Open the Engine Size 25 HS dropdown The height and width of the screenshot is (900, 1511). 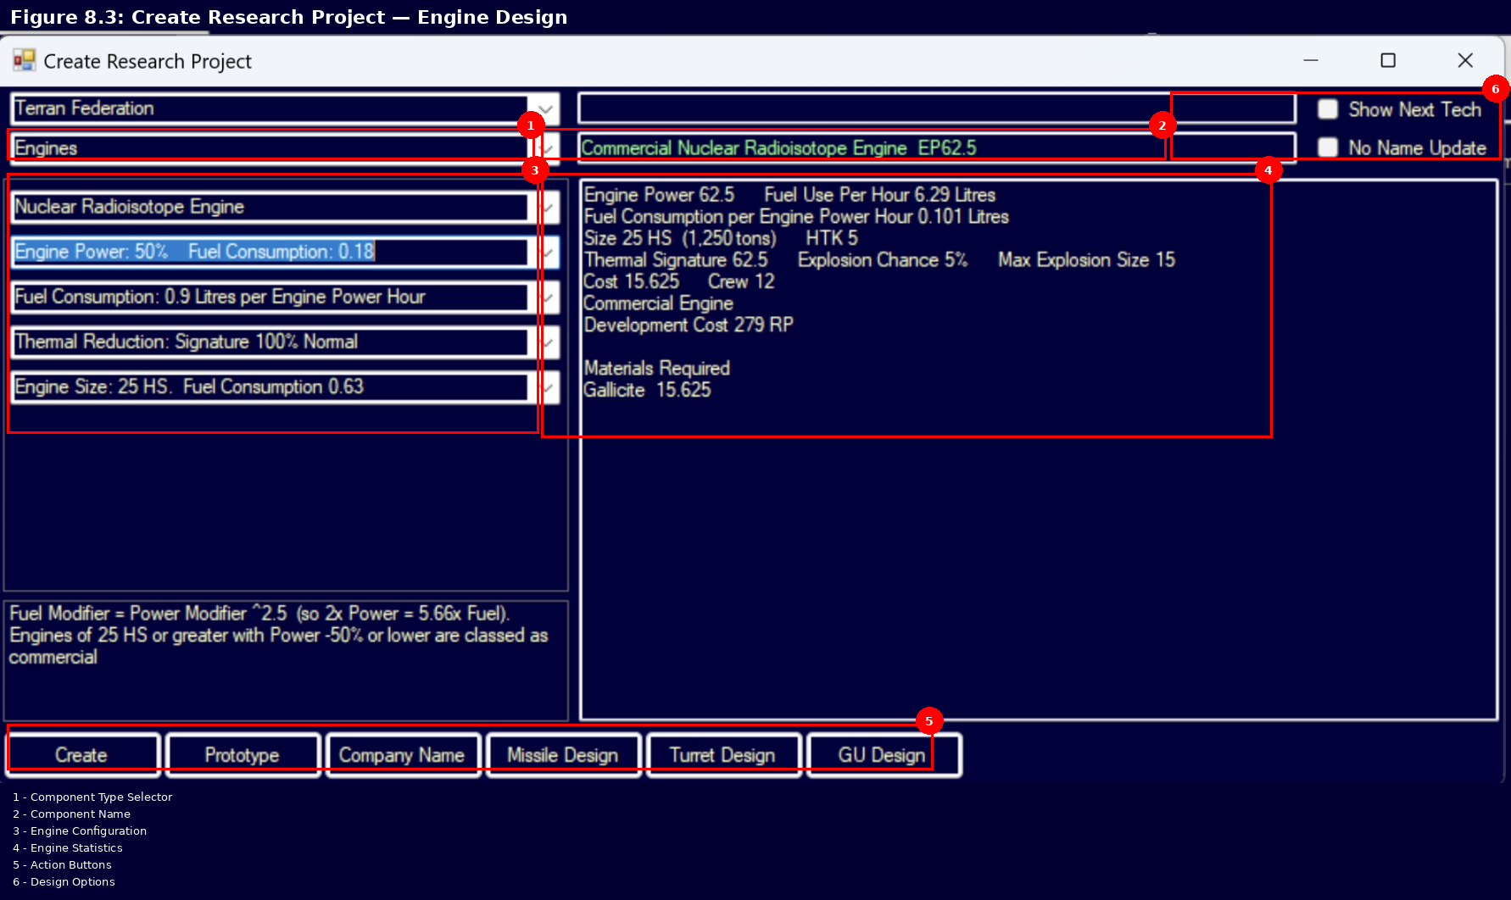548,387
